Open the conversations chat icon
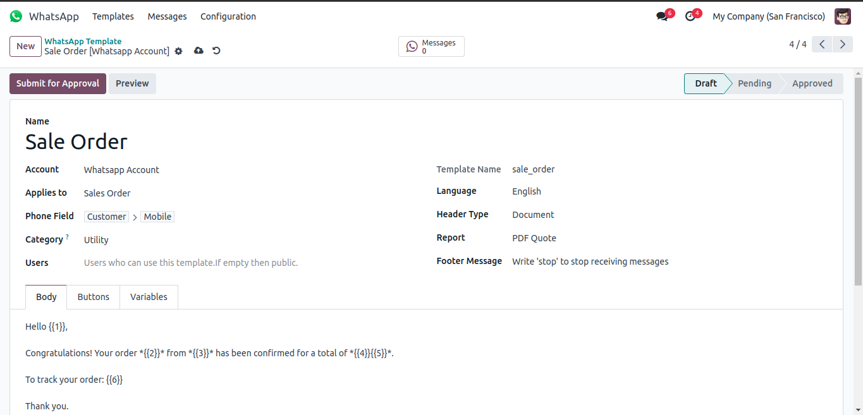The height and width of the screenshot is (415, 863). coord(662,16)
